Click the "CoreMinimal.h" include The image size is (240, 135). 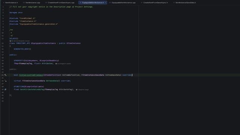(x=27, y=18)
